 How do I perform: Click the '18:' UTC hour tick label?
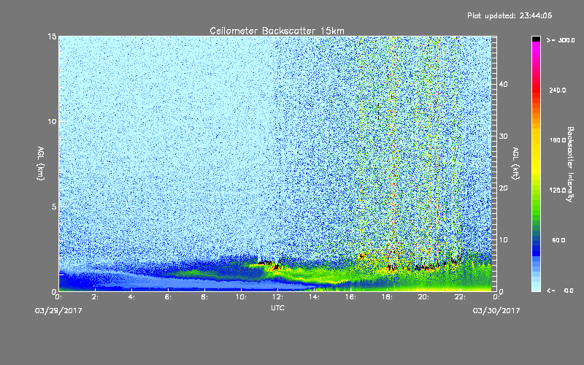tap(387, 297)
